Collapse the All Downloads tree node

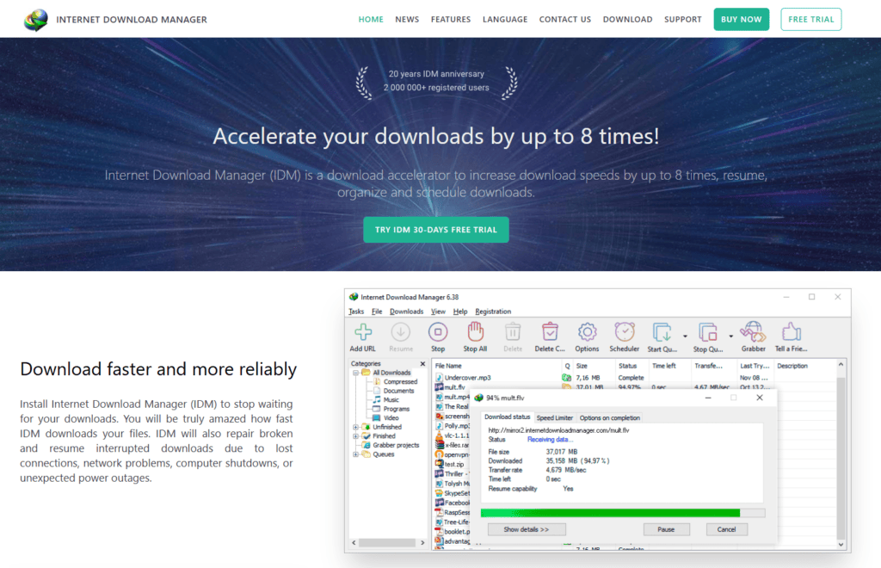(x=355, y=373)
